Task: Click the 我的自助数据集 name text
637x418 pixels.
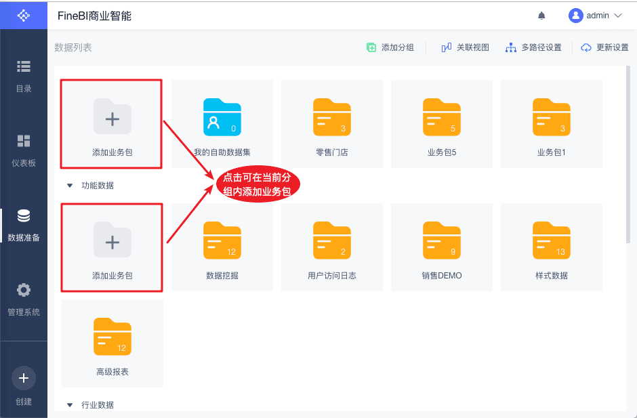Action: (222, 152)
